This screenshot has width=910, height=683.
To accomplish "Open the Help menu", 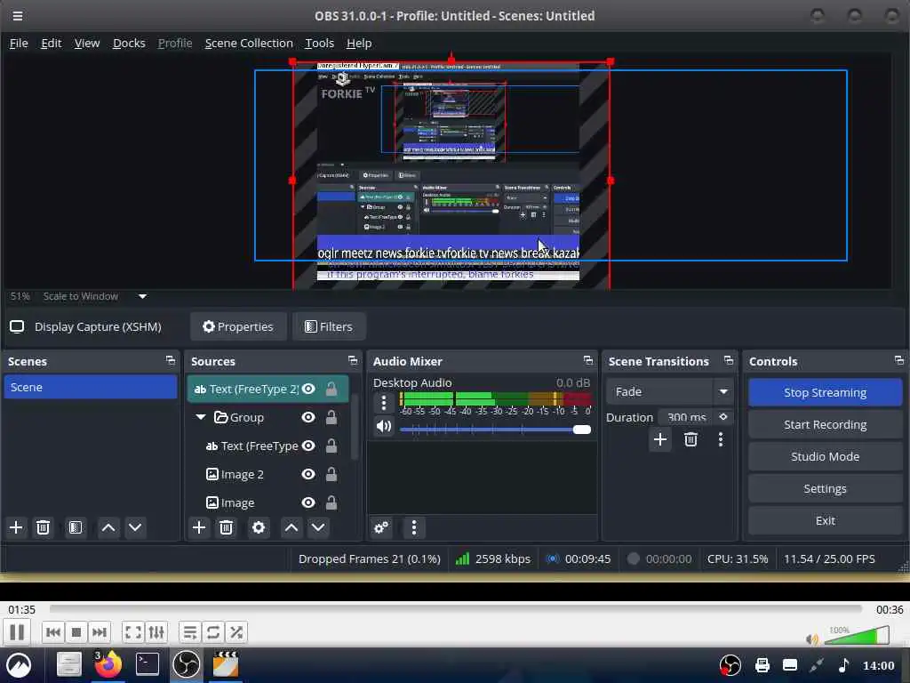I will [x=359, y=43].
